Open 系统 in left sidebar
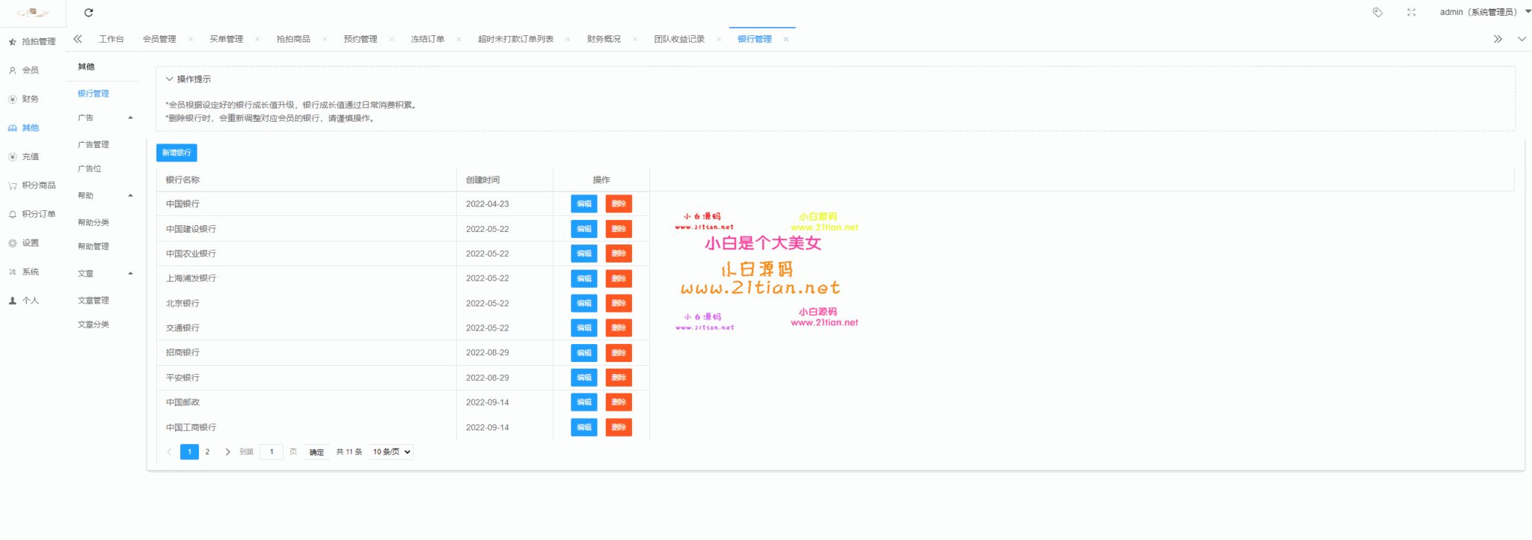Viewport: 1532px width, 540px height. coord(24,271)
